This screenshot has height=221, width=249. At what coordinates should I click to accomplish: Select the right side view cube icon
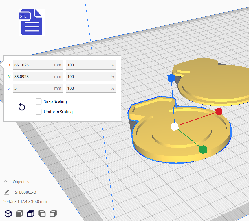(53, 213)
